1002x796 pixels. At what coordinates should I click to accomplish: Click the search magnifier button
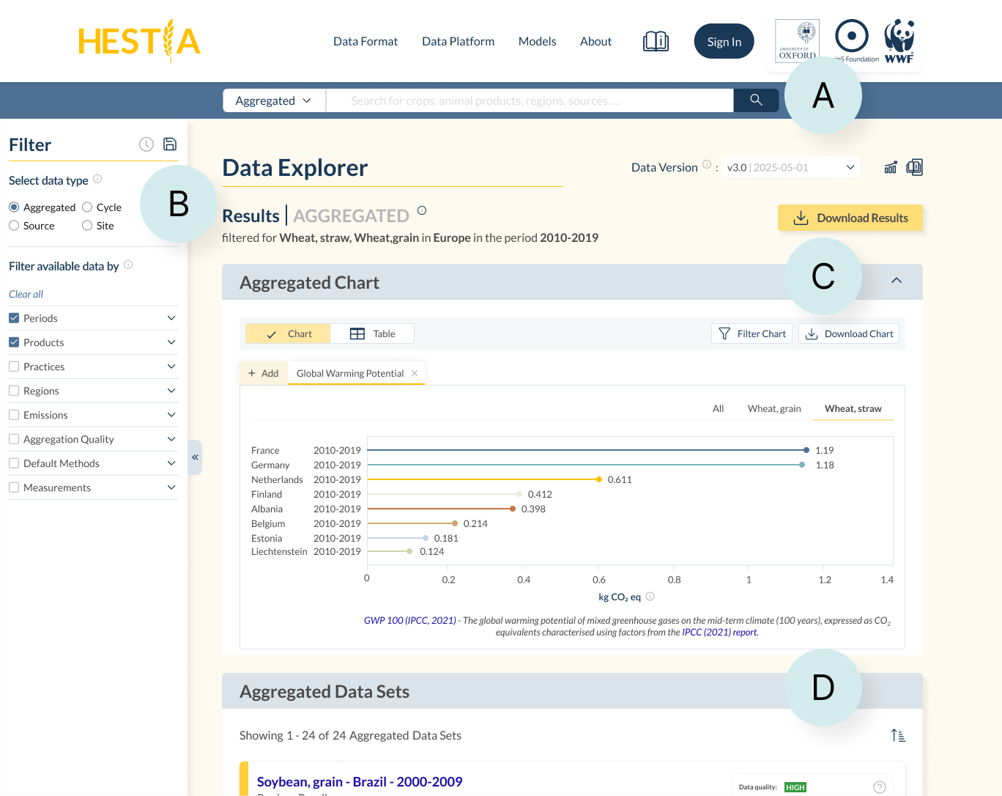click(x=756, y=100)
